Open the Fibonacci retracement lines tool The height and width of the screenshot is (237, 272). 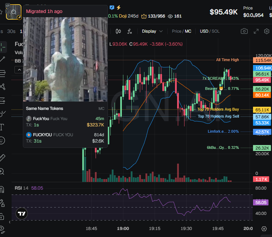click(2, 73)
